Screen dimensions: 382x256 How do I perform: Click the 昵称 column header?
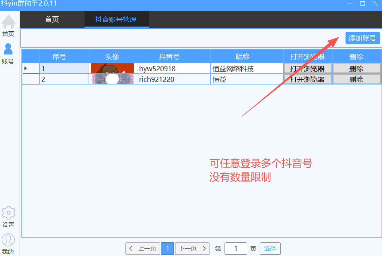pos(247,57)
